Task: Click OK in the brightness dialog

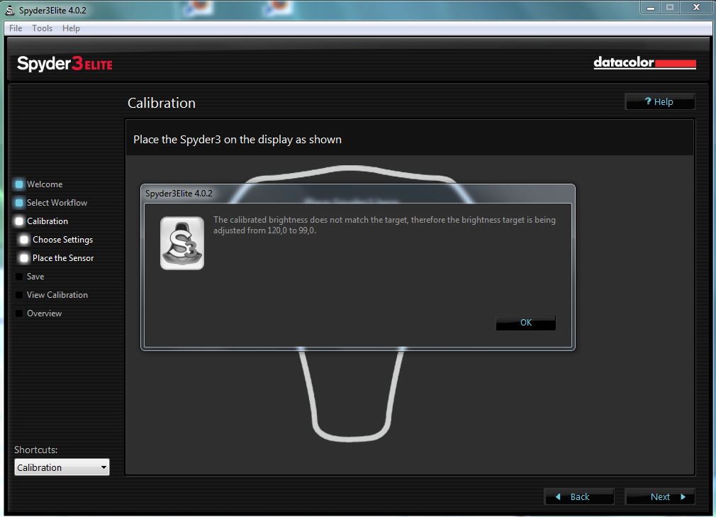Action: pos(525,323)
